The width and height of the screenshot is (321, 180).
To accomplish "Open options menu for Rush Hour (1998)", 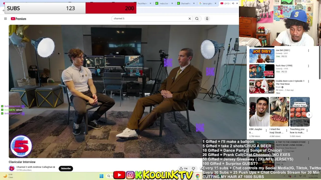I will [308, 66].
